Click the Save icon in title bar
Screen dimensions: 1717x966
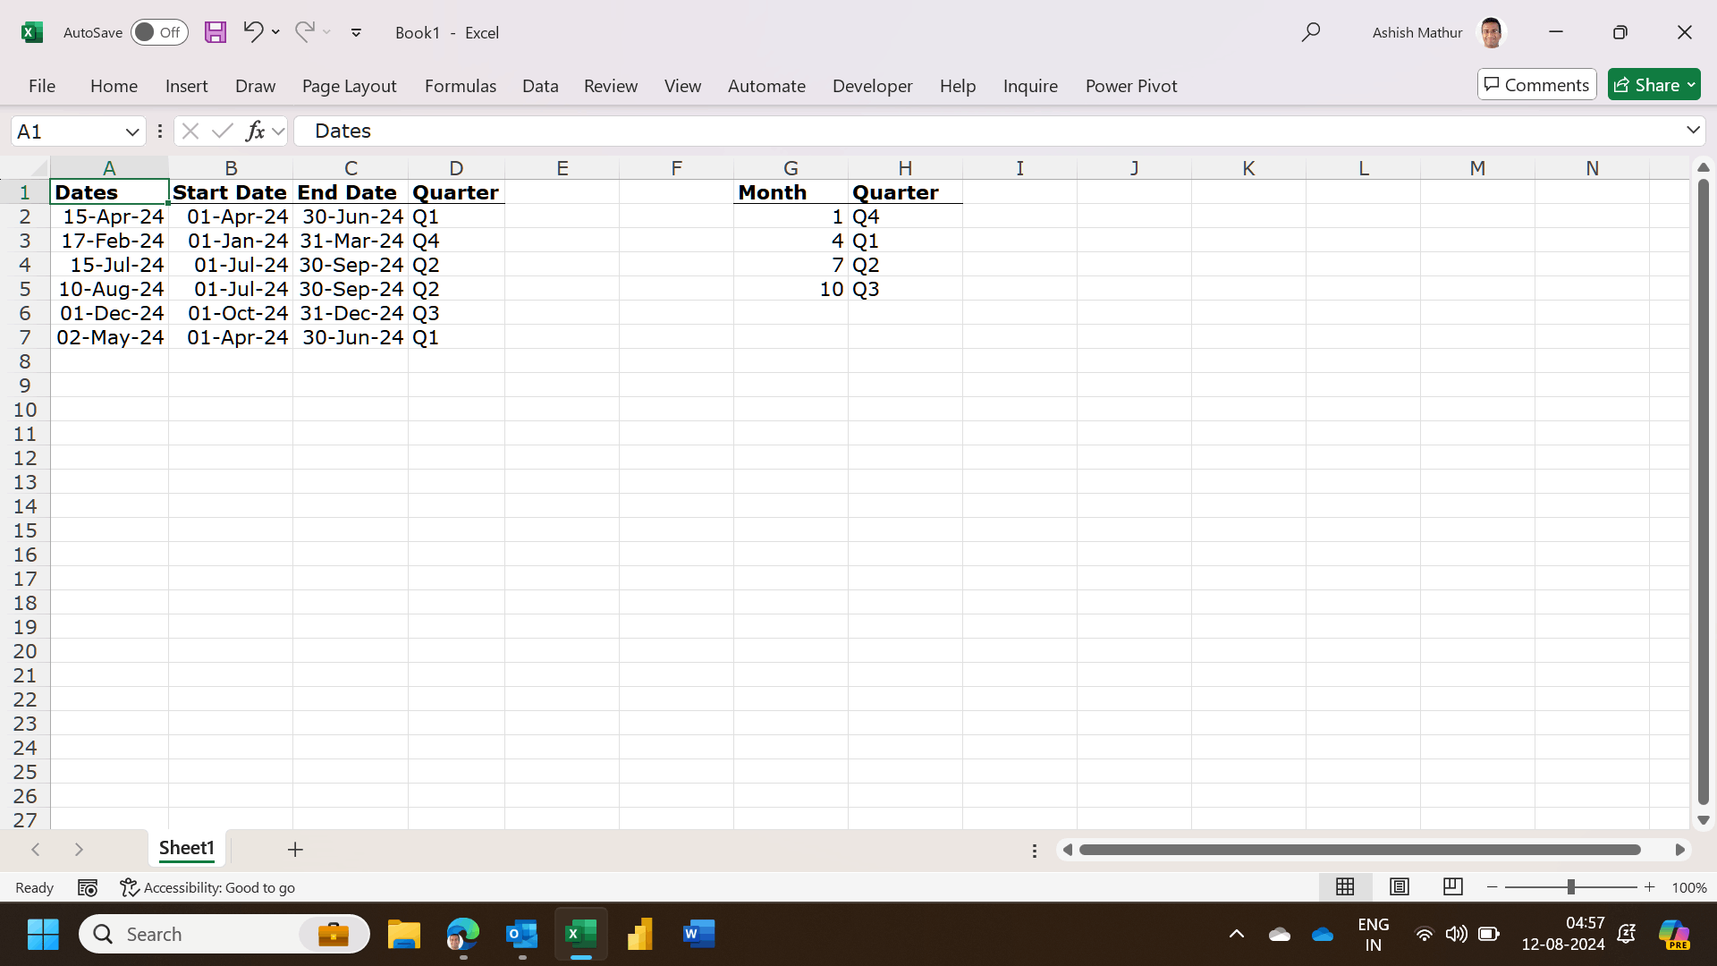216,32
